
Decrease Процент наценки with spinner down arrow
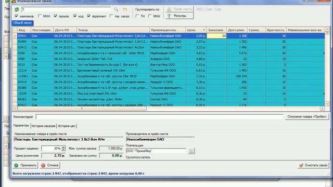(x=63, y=150)
